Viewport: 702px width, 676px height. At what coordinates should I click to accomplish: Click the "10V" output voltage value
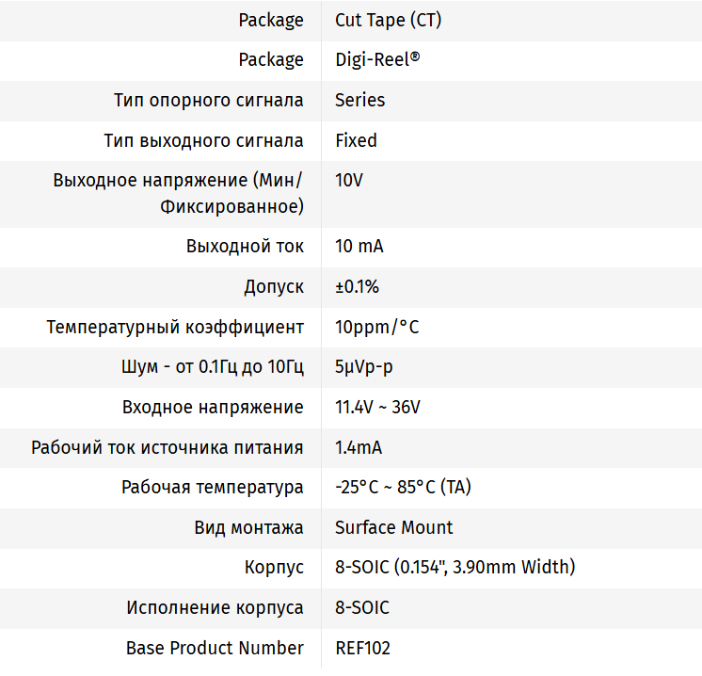pos(348,180)
